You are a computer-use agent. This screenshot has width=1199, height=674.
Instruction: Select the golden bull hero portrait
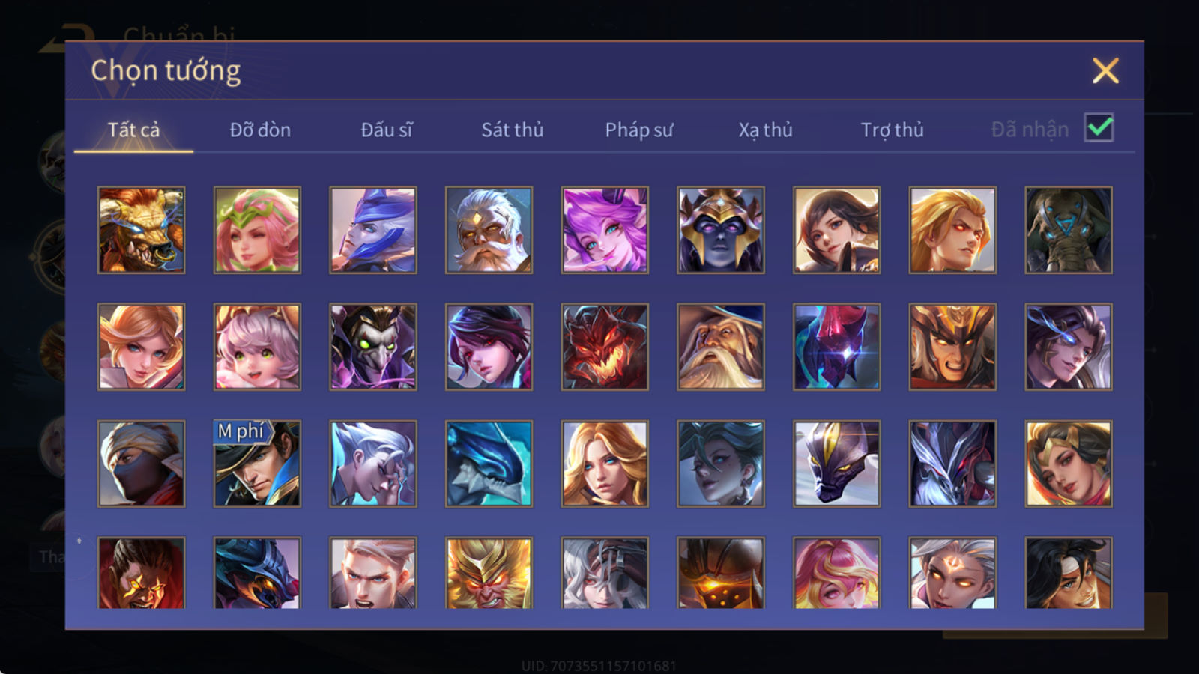pyautogui.click(x=141, y=230)
